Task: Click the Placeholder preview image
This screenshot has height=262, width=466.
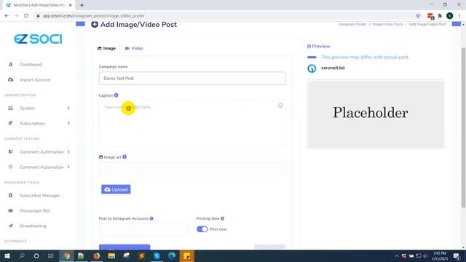Action: pyautogui.click(x=376, y=114)
